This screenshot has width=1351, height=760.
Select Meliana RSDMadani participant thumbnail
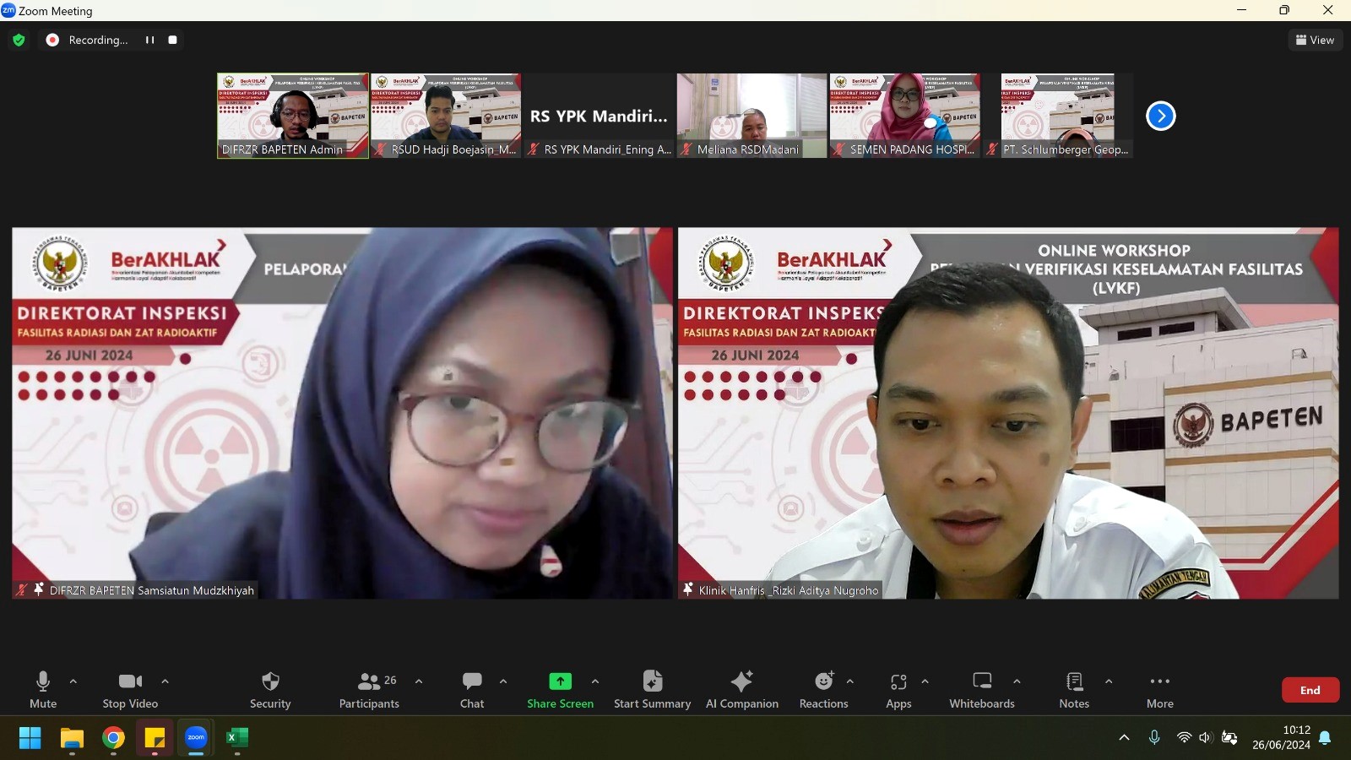click(751, 116)
